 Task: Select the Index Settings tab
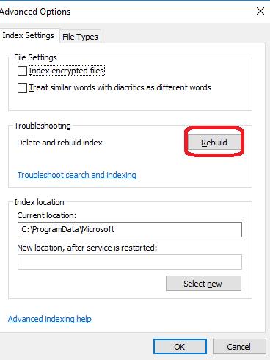pos(29,35)
